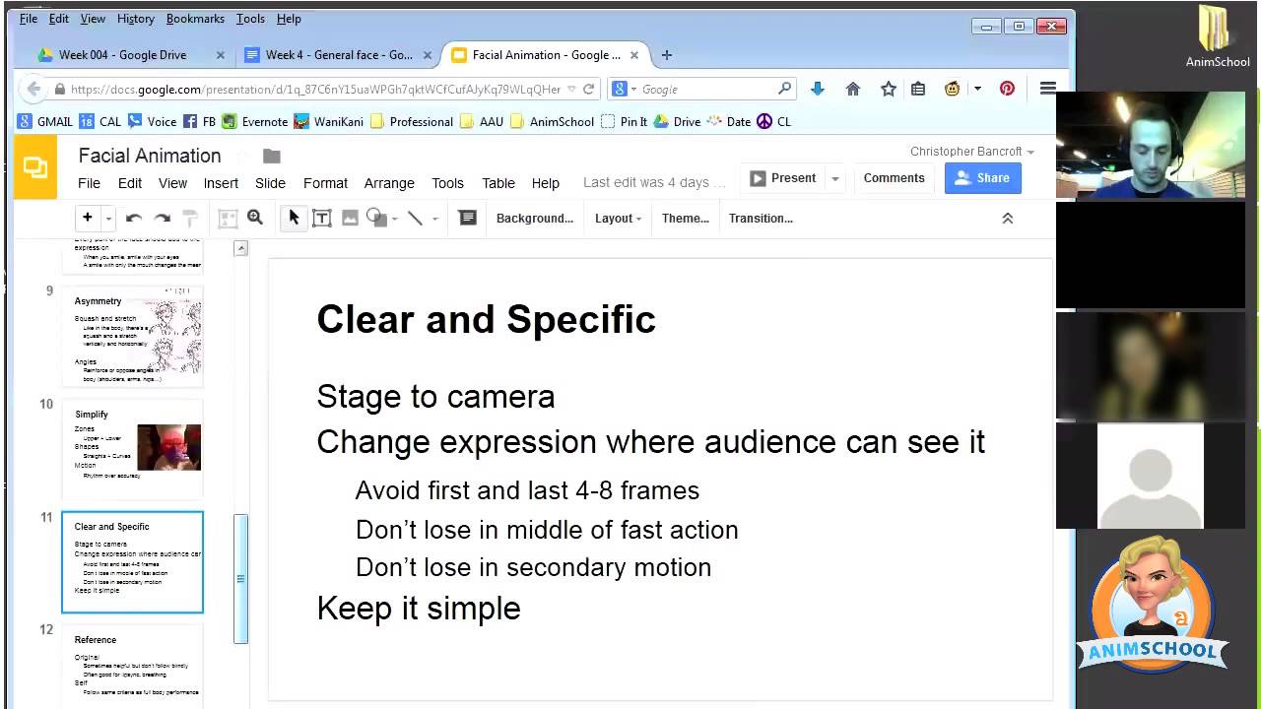Open the Slides Arrange menu
The image size is (1261, 709).
389,183
